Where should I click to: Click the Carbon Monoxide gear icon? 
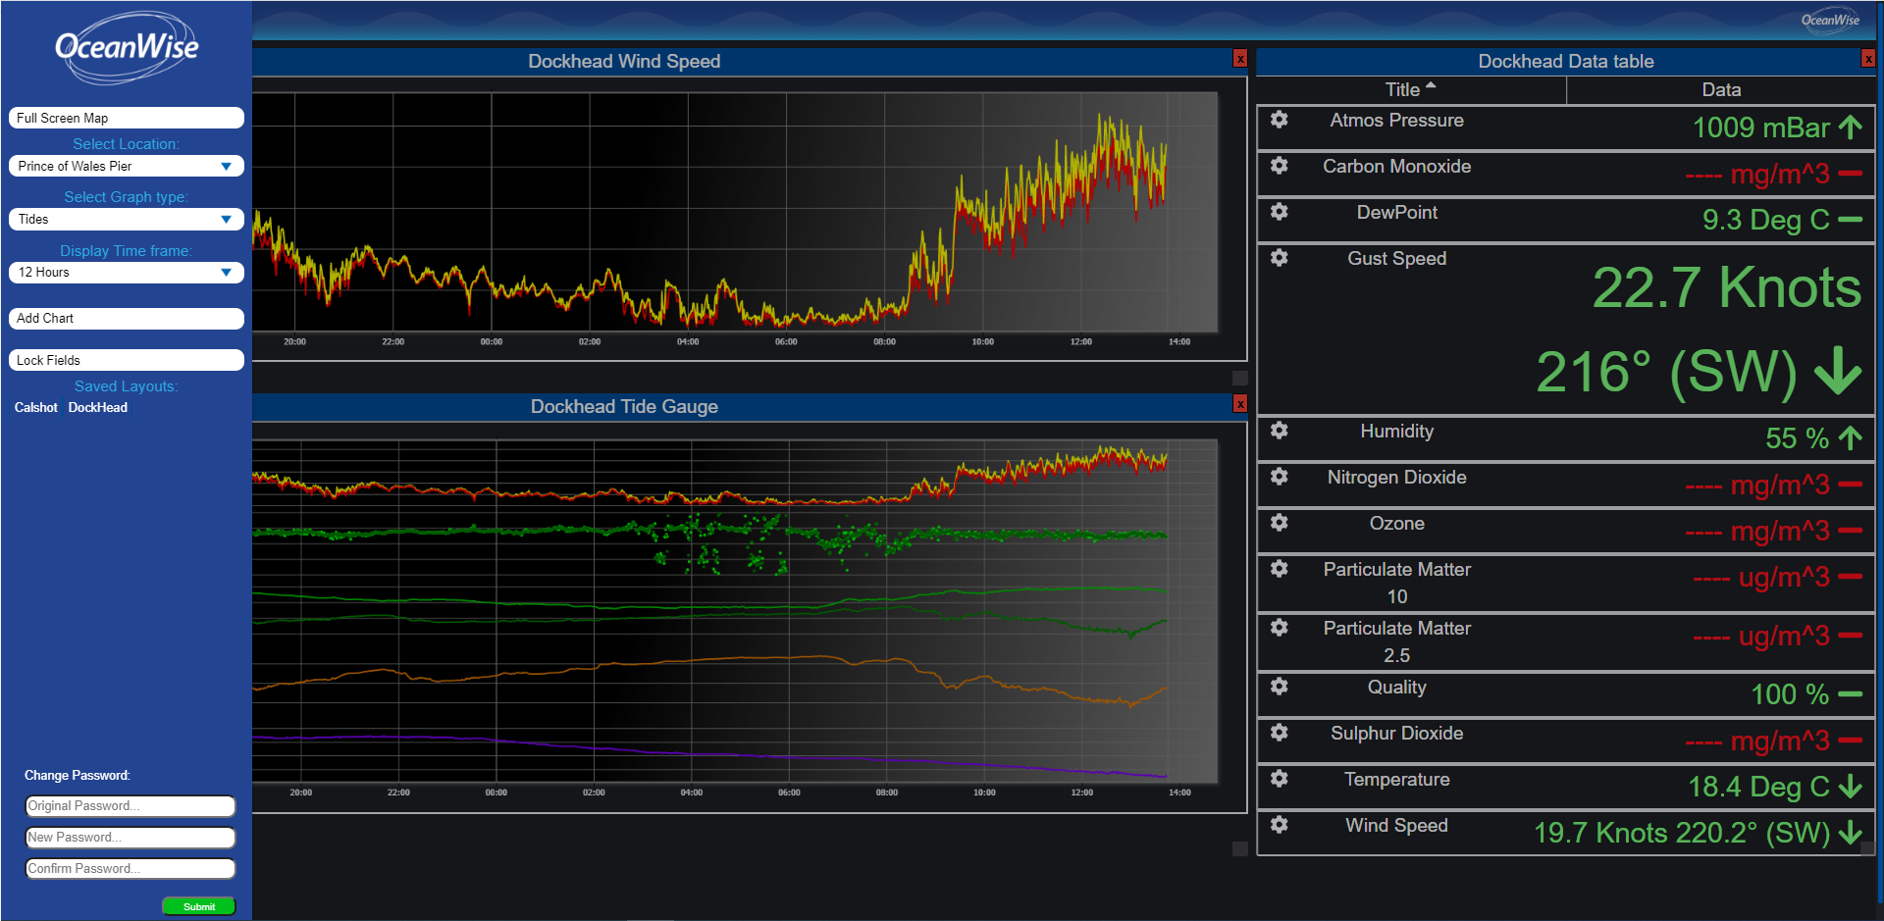[1279, 166]
